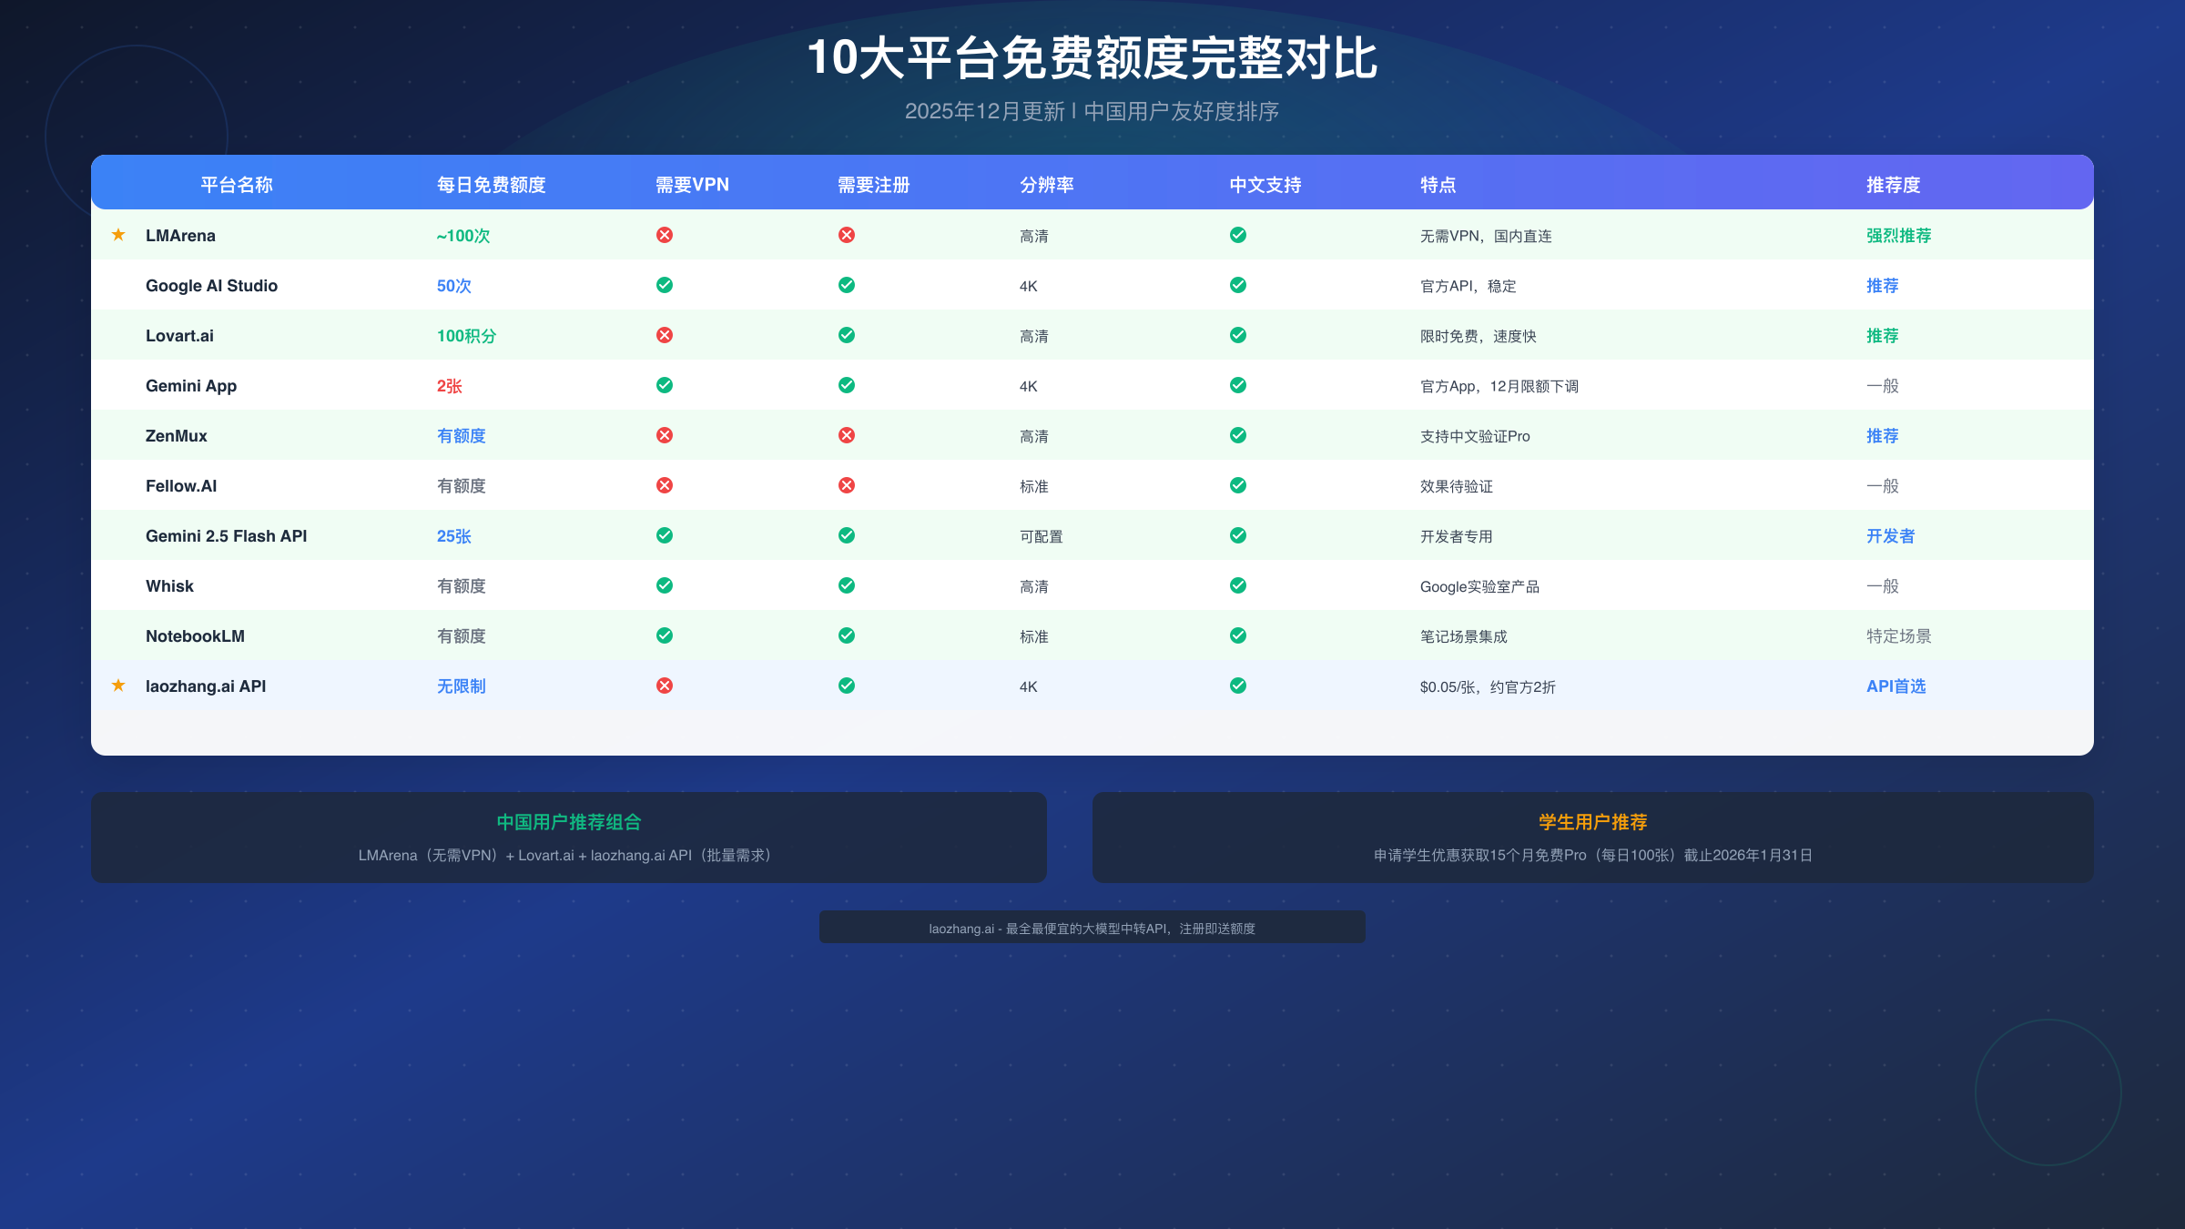Click Fellow.AI's VPN cross icon
This screenshot has width=2185, height=1229.
tap(665, 485)
